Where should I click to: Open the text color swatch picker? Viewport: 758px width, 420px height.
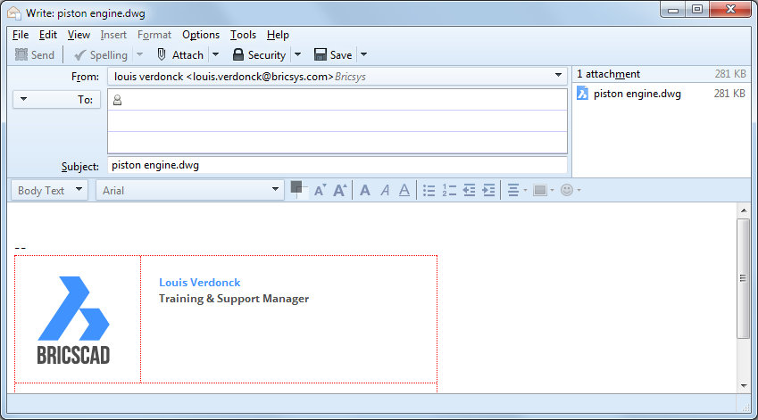click(x=297, y=188)
